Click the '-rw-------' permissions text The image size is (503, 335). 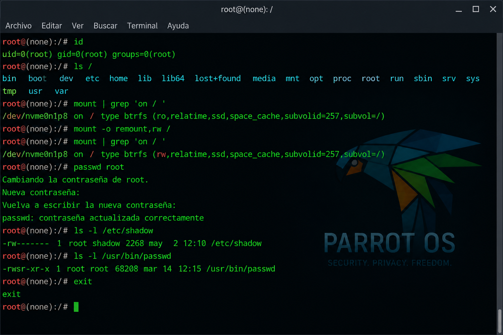click(x=26, y=243)
